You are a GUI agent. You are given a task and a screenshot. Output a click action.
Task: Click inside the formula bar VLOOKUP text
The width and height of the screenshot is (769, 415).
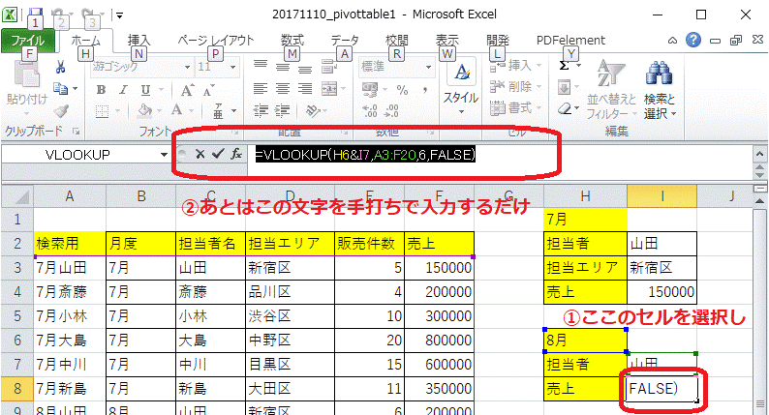368,154
